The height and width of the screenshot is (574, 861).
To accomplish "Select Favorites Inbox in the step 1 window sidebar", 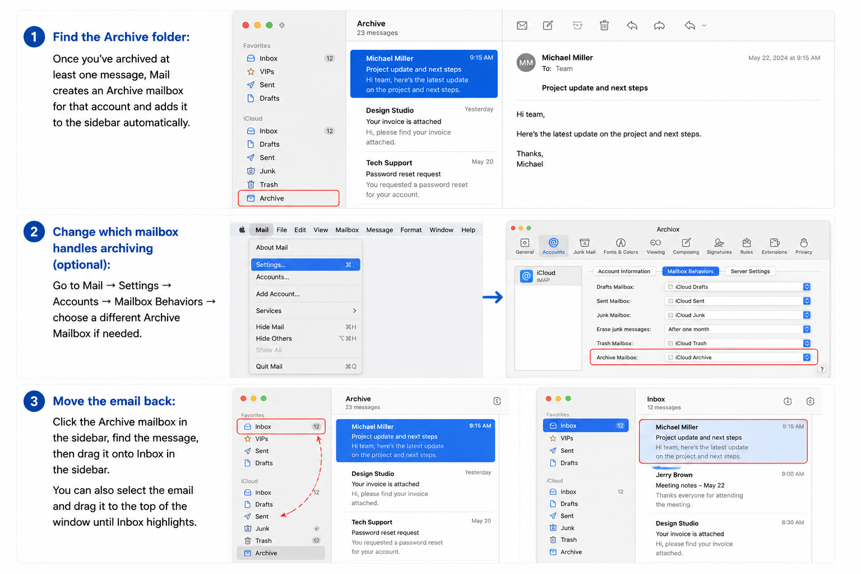I will (x=290, y=58).
